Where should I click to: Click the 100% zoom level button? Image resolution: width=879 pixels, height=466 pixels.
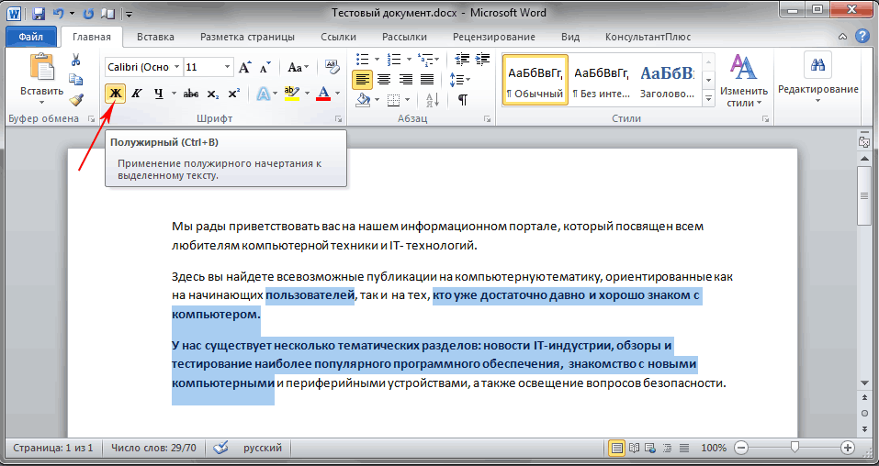tap(714, 448)
